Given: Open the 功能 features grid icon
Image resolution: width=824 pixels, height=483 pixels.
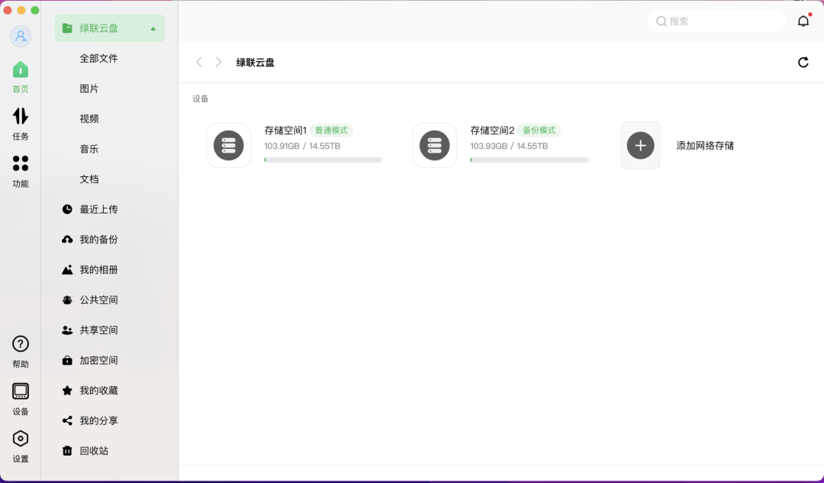Looking at the screenshot, I should pyautogui.click(x=21, y=163).
